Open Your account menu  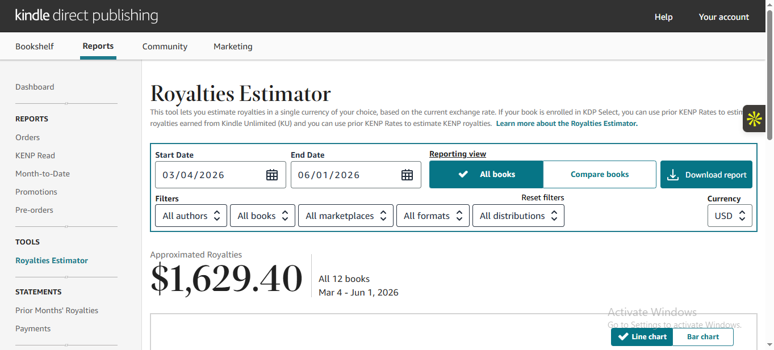724,17
